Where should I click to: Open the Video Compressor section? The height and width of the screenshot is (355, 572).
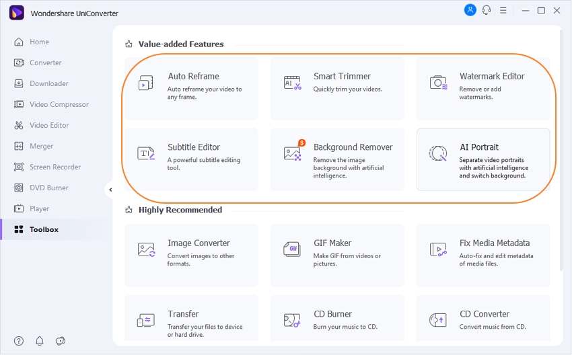pyautogui.click(x=59, y=104)
